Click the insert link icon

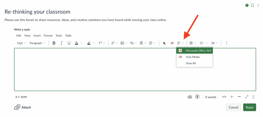pyautogui.click(x=113, y=43)
